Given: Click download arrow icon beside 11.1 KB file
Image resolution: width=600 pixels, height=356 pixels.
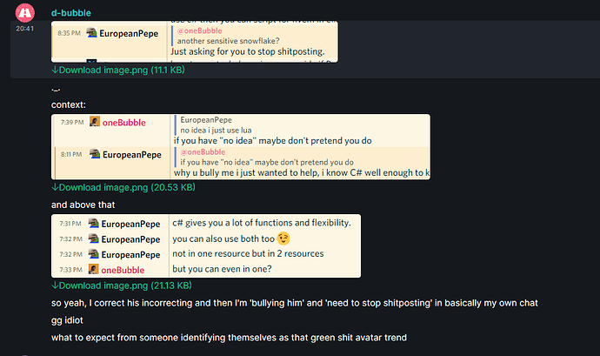Looking at the screenshot, I should tap(55, 70).
